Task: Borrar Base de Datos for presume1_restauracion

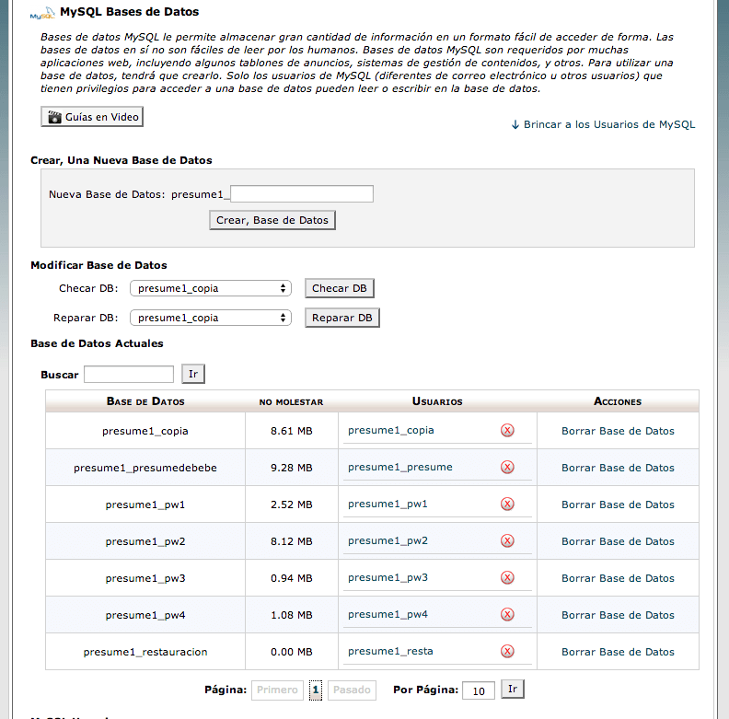Action: point(618,652)
